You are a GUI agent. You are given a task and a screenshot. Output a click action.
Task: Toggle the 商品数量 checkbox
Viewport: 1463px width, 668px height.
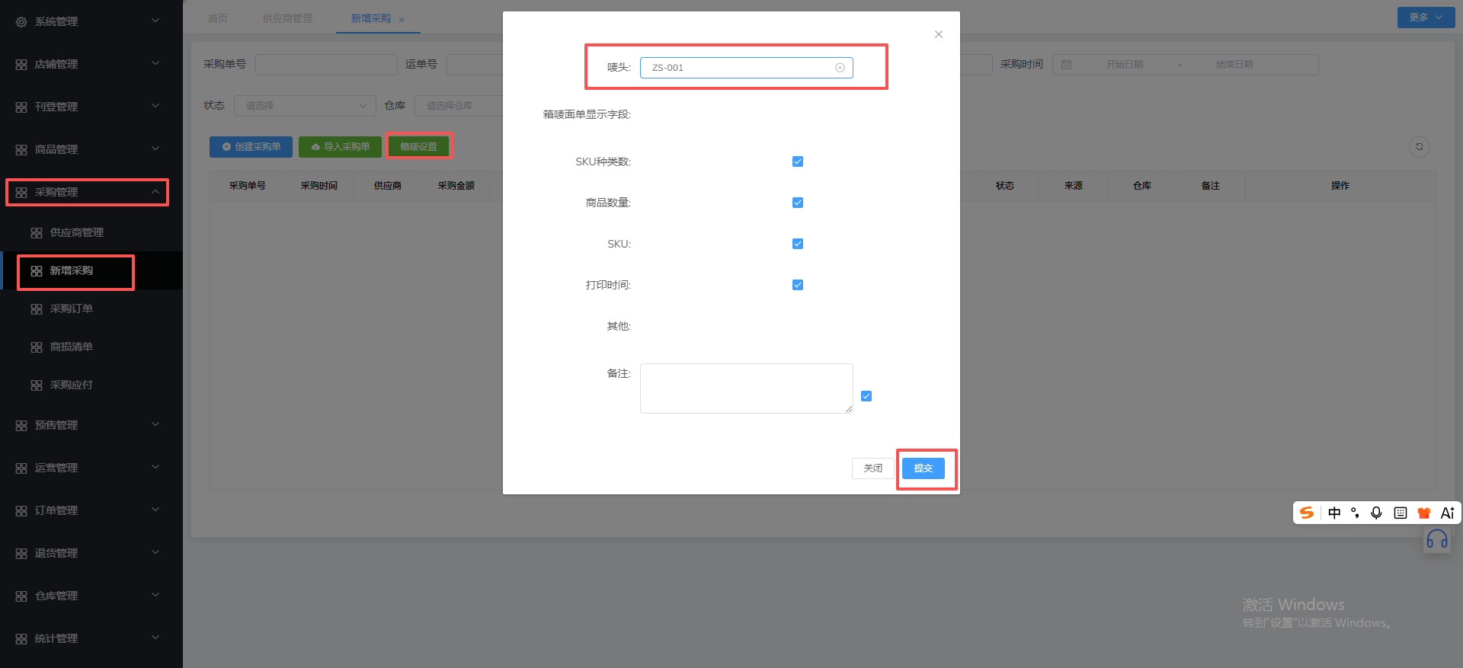pos(798,203)
